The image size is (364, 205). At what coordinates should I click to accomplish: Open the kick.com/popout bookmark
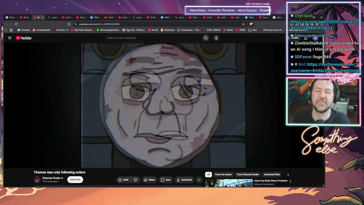pos(108,30)
